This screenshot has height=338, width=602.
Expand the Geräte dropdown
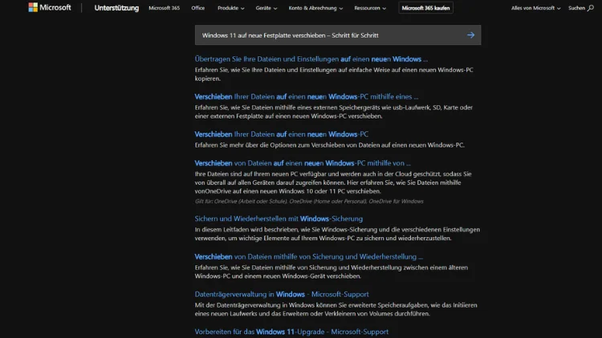coord(266,8)
